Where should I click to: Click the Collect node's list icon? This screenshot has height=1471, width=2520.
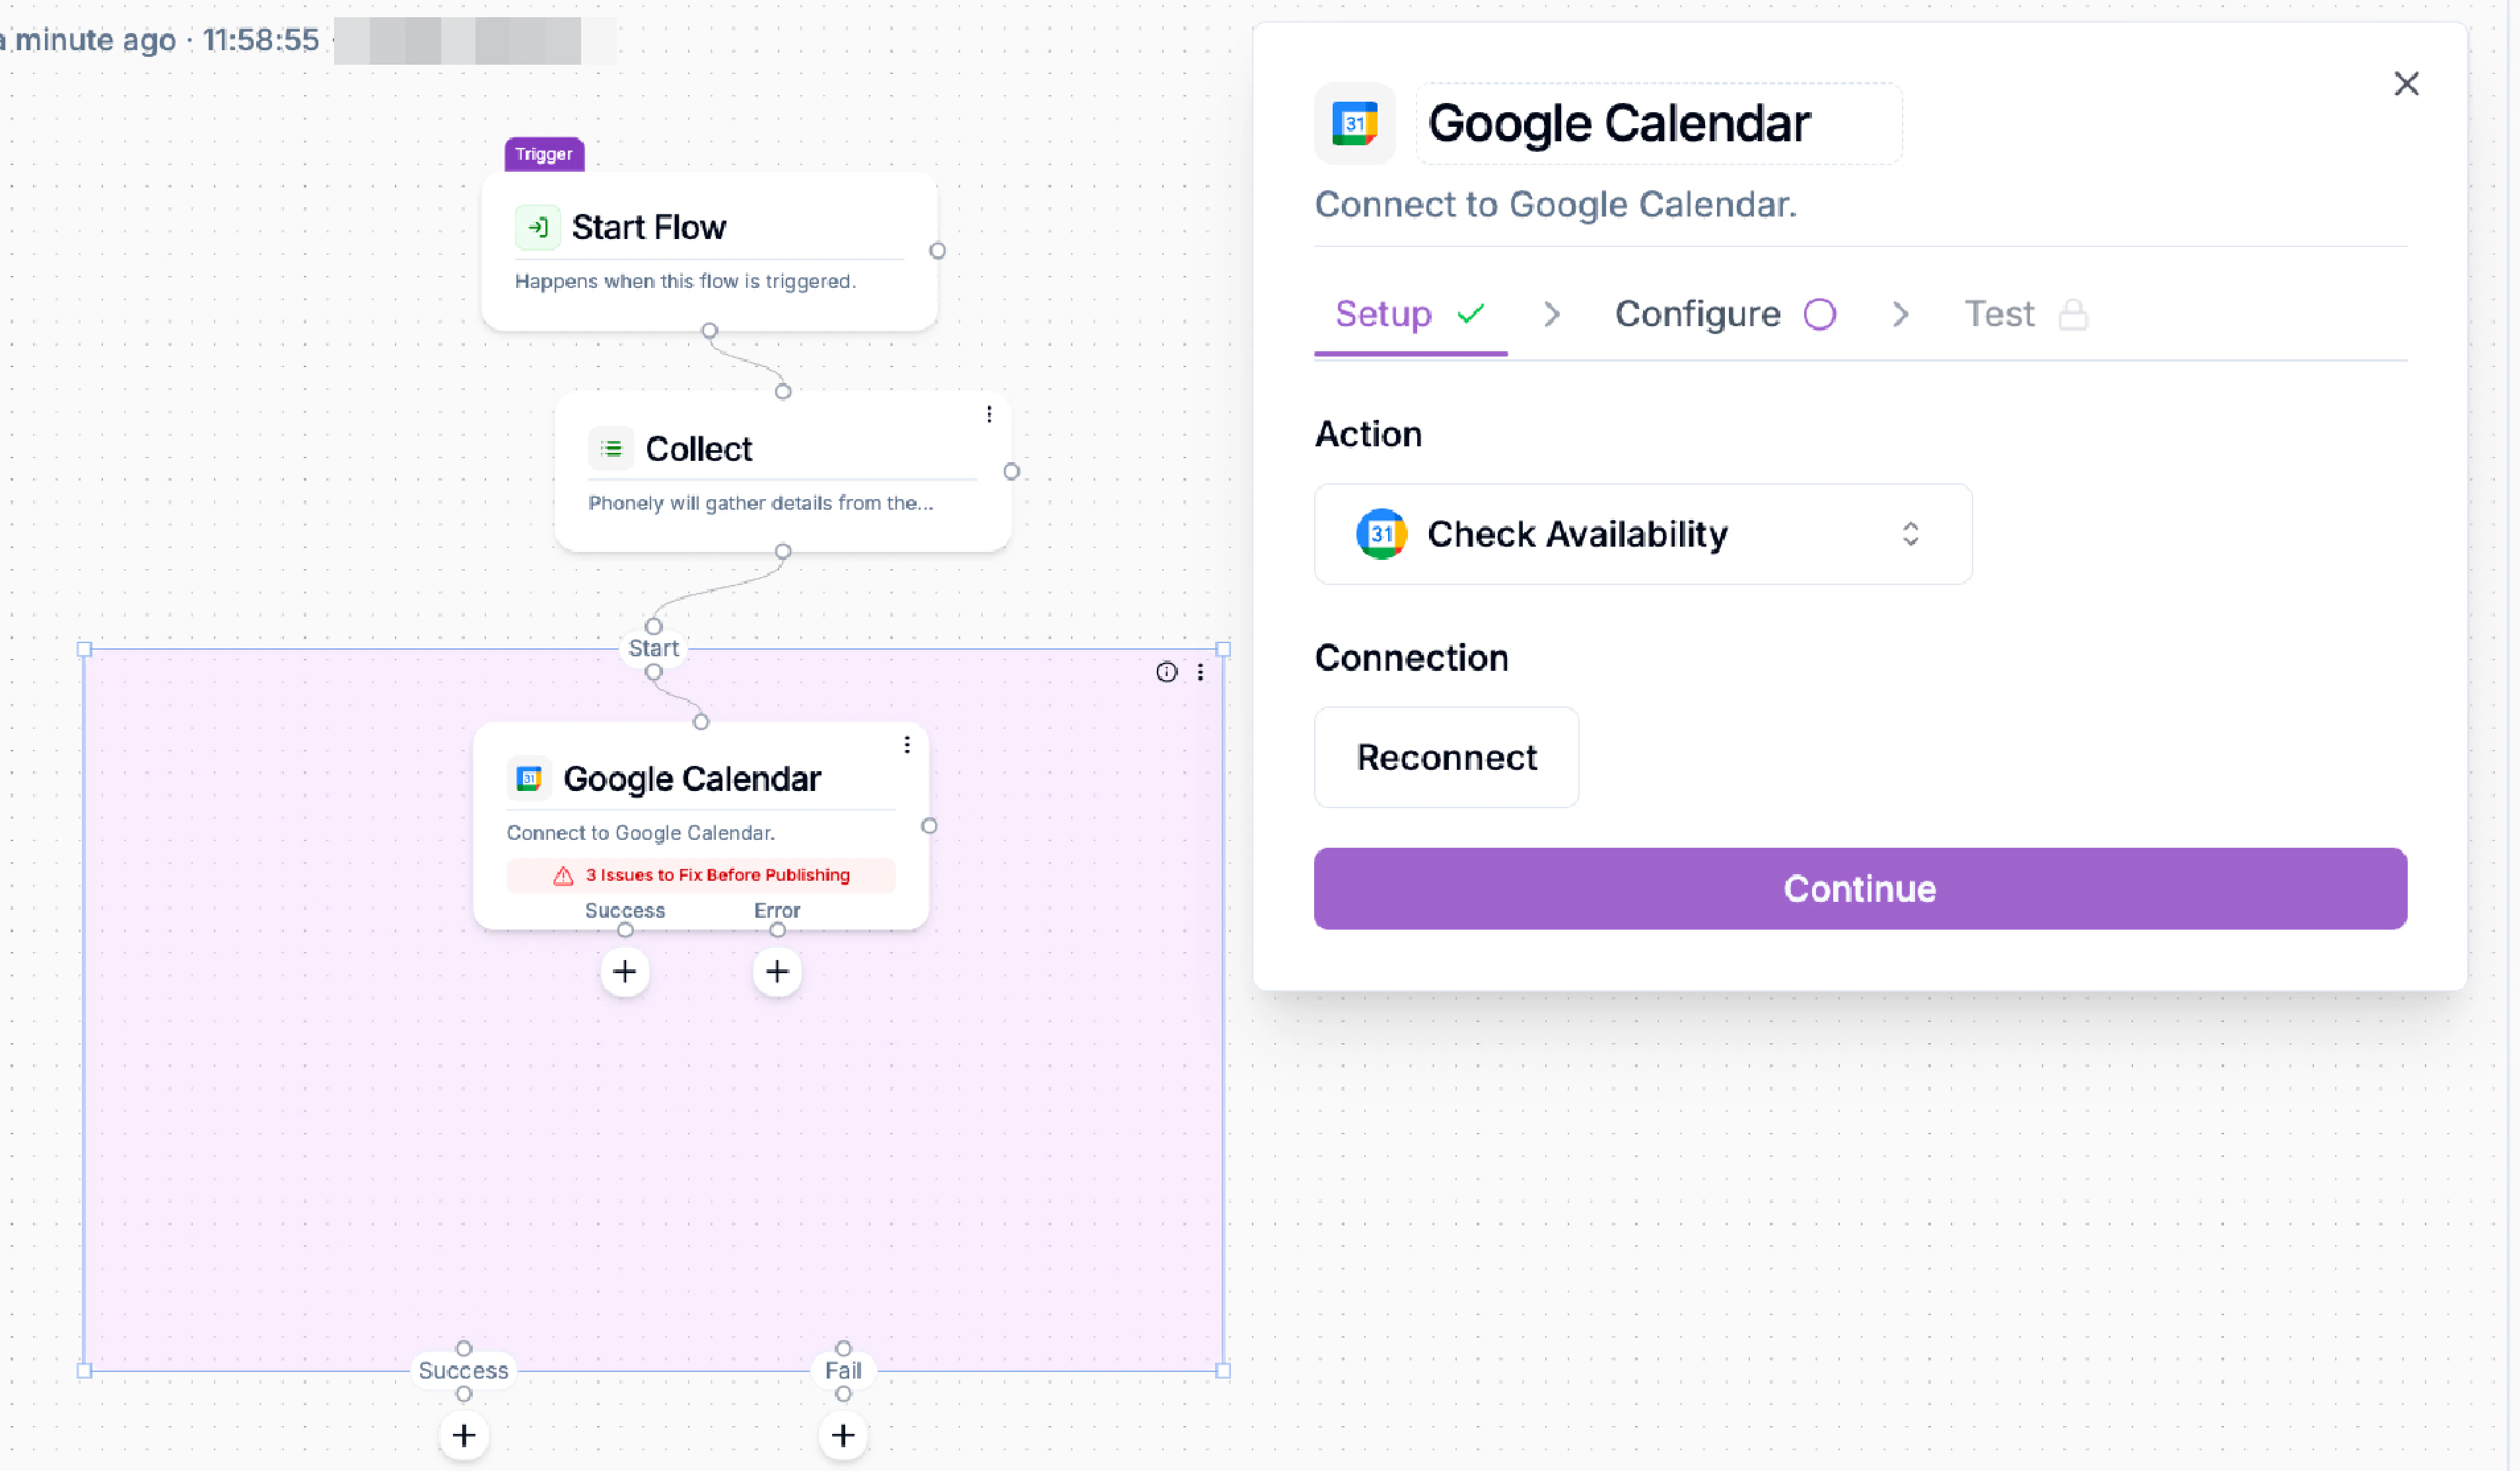coord(611,448)
